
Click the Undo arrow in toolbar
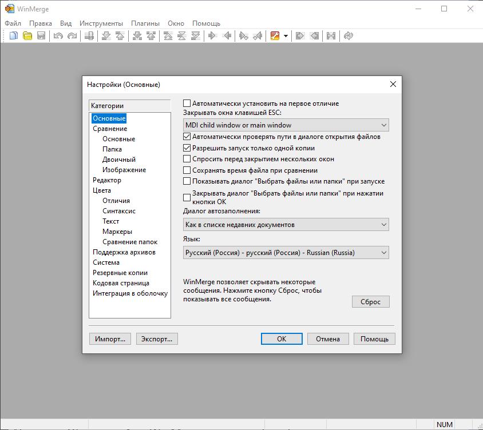(x=58, y=36)
